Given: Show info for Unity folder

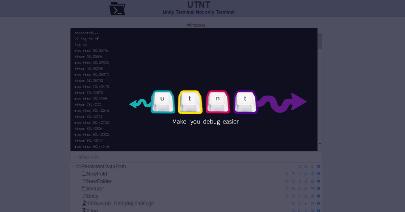Looking at the screenshot, I should pos(319,196).
